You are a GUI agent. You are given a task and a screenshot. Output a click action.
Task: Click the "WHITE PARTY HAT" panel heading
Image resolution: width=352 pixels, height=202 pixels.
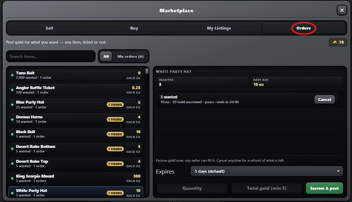(x=174, y=72)
